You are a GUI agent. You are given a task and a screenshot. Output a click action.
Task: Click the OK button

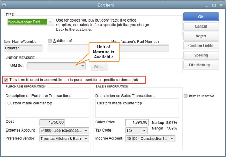(201, 17)
